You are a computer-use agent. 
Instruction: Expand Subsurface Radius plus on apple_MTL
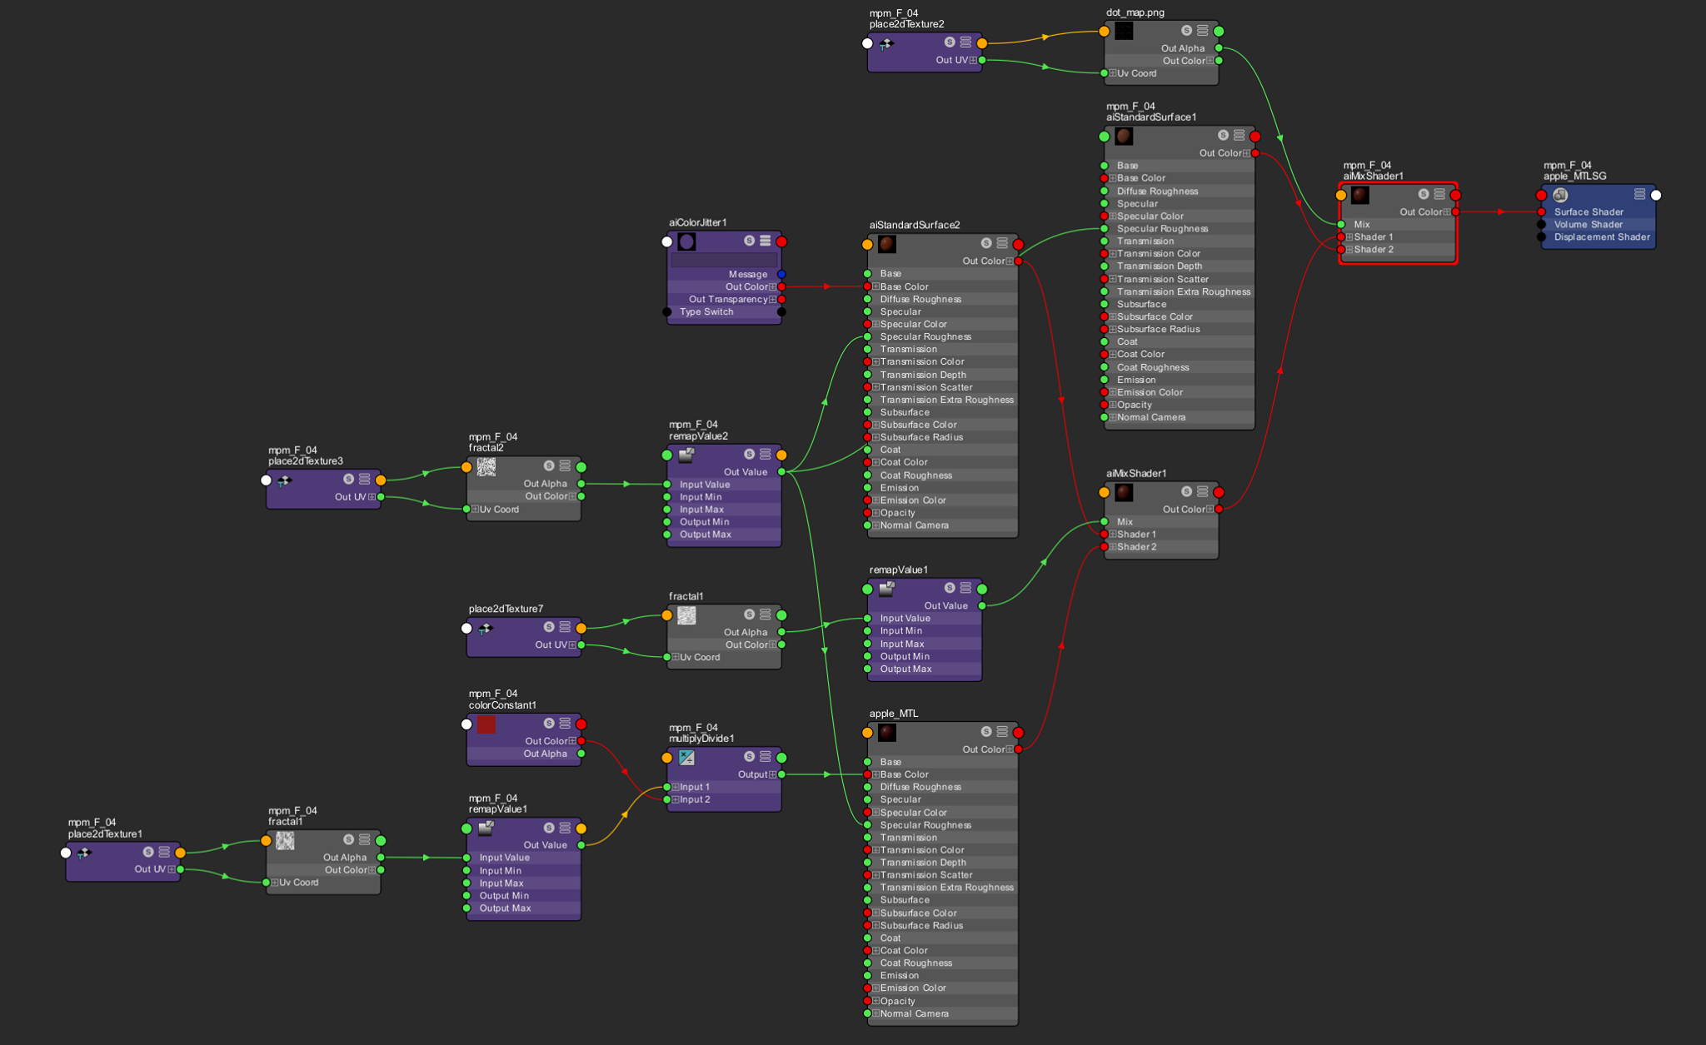click(876, 925)
